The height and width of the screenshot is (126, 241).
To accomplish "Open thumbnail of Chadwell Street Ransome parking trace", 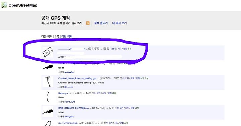I will tap(48, 82).
